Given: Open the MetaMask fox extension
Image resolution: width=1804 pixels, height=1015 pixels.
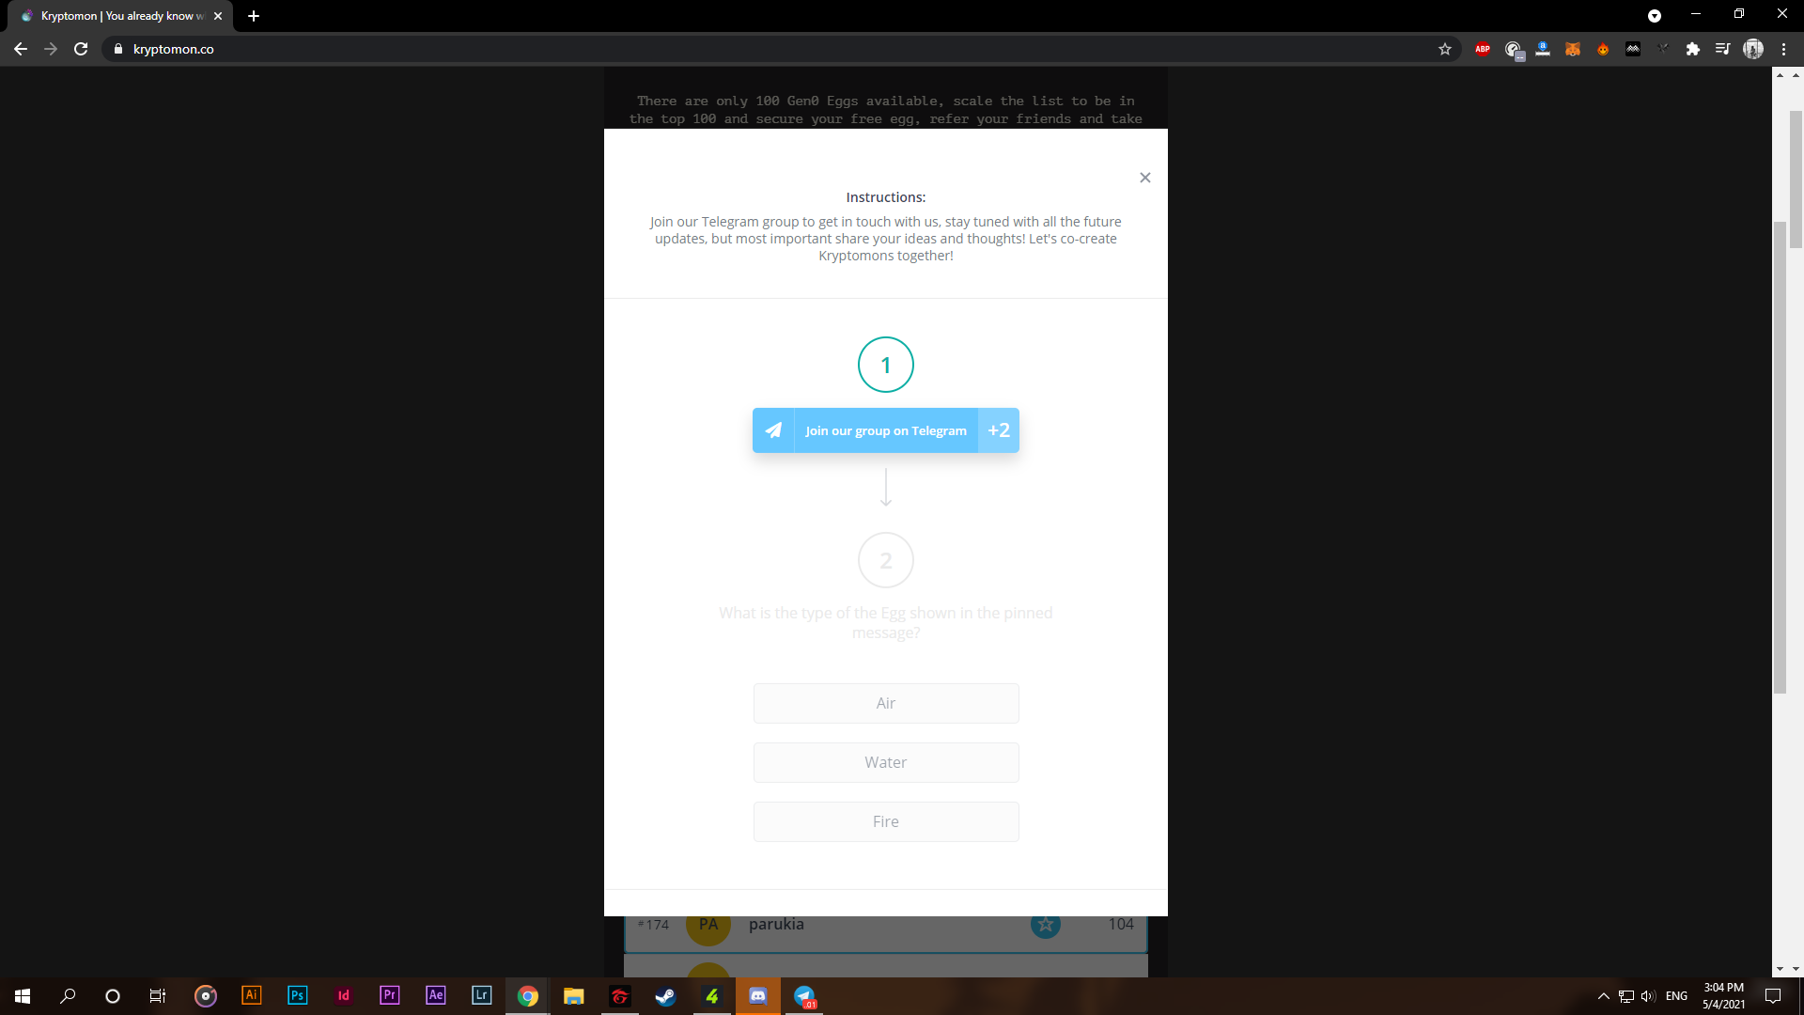Looking at the screenshot, I should pyautogui.click(x=1573, y=49).
